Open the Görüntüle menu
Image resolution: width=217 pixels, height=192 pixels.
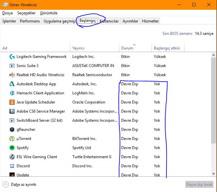click(49, 13)
